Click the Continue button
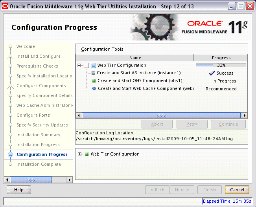 228,124
